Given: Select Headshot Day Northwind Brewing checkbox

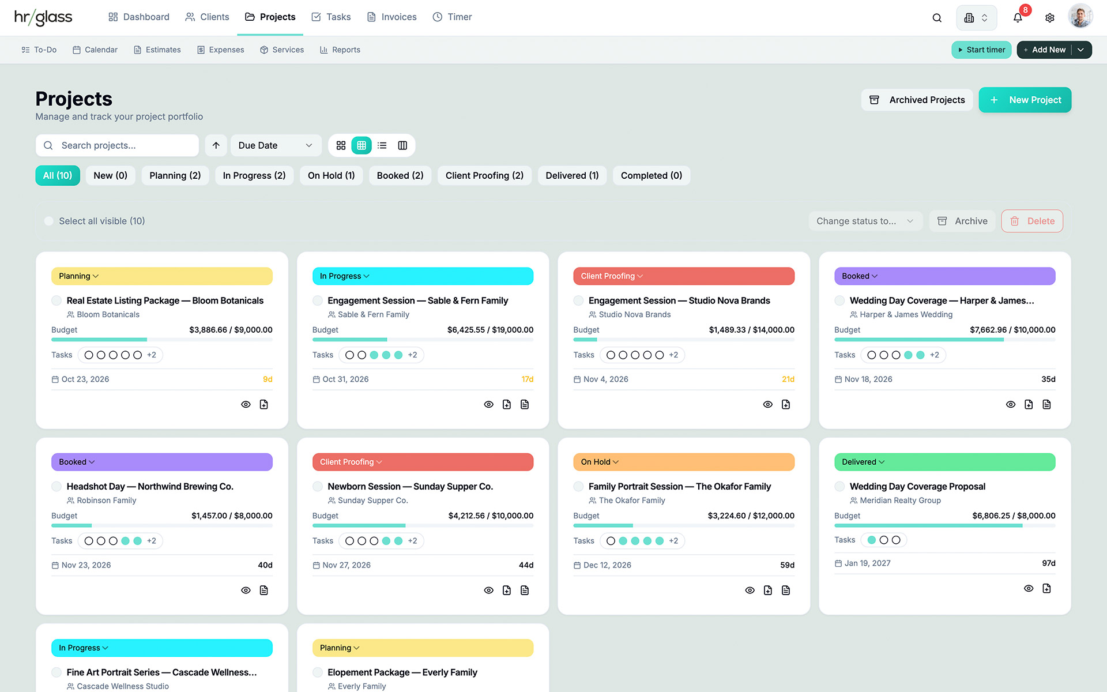Looking at the screenshot, I should tap(57, 486).
